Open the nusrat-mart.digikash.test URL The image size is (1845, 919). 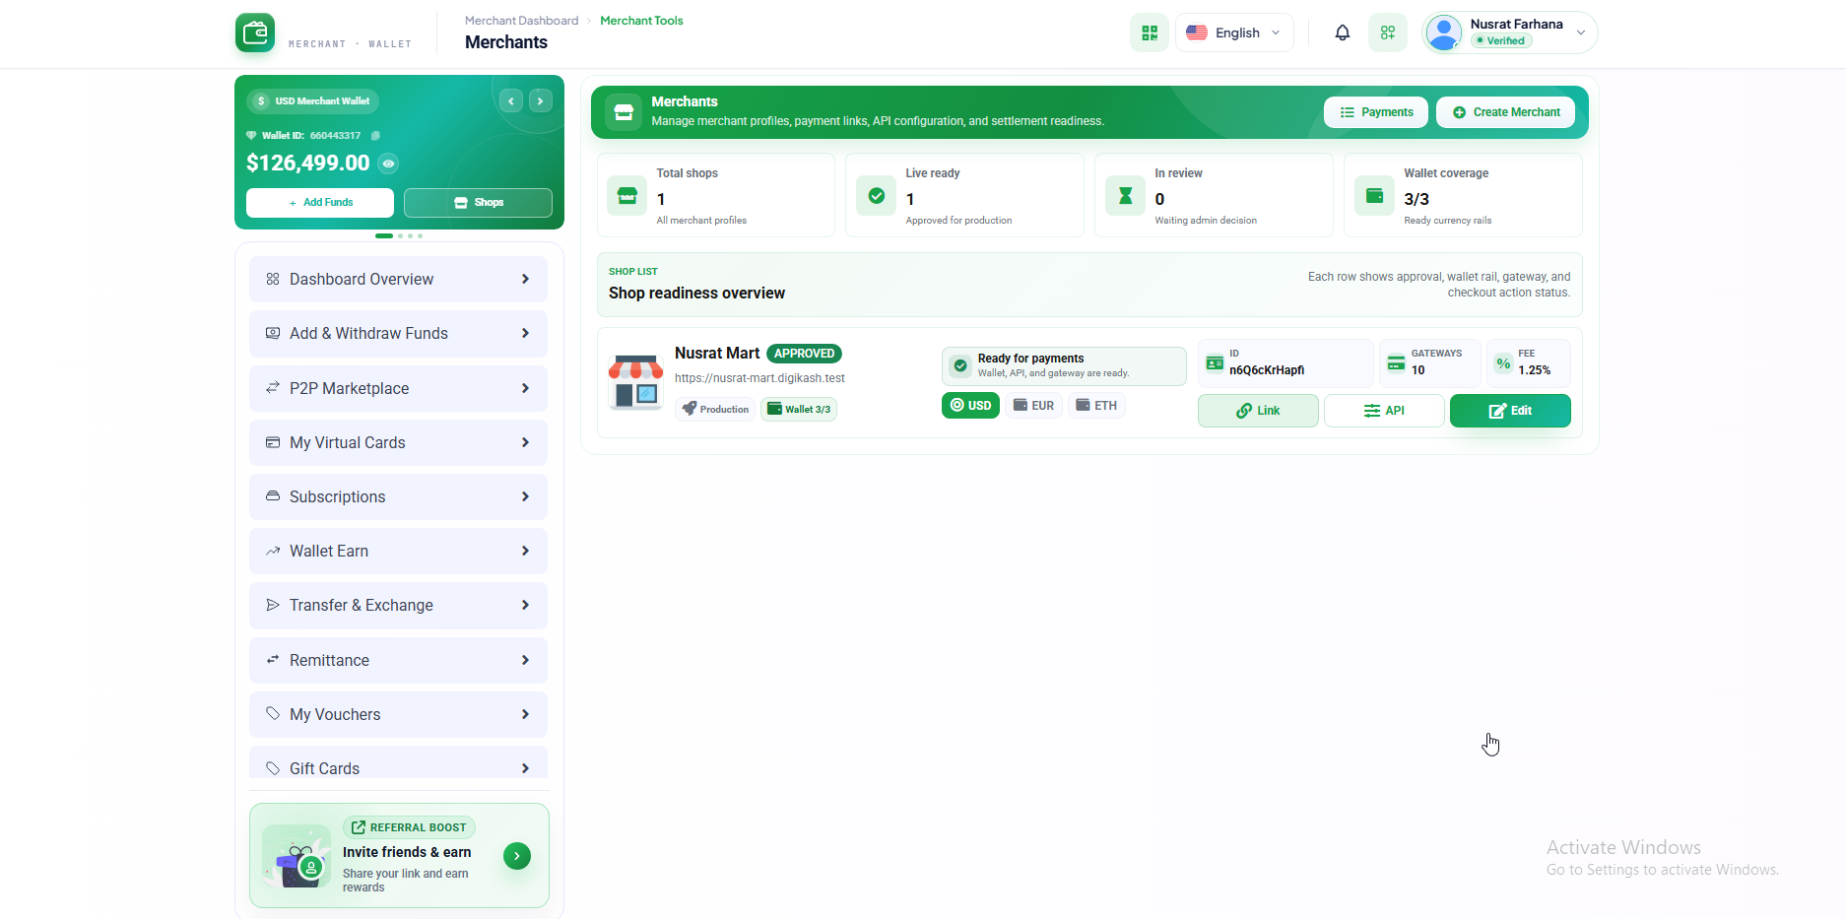(759, 378)
